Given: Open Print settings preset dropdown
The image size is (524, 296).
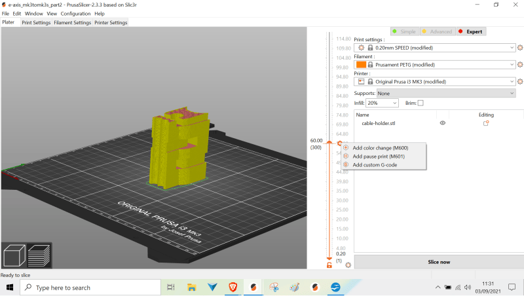Looking at the screenshot, I should [x=435, y=48].
